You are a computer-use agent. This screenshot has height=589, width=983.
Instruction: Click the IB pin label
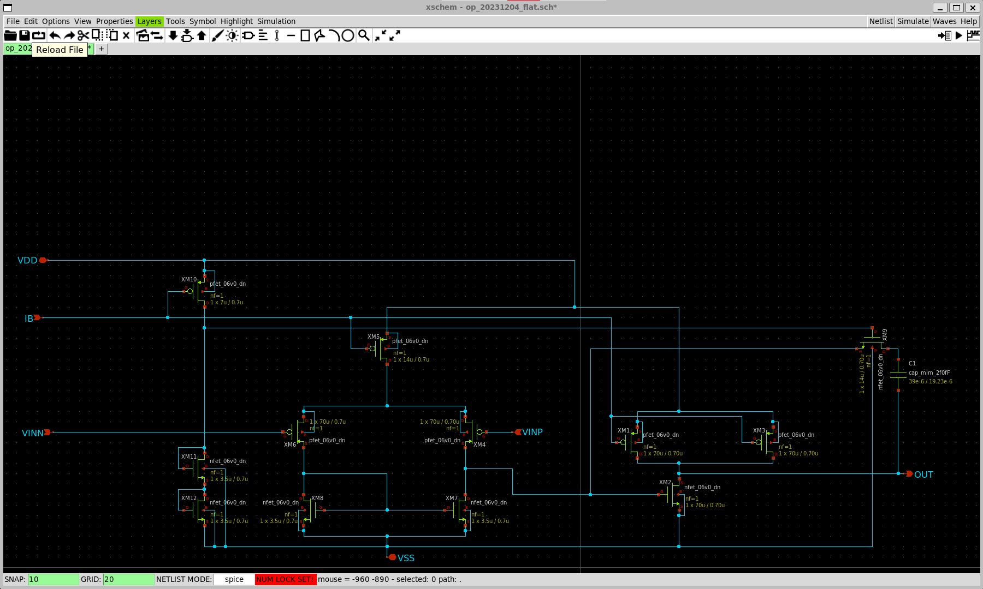coord(28,318)
